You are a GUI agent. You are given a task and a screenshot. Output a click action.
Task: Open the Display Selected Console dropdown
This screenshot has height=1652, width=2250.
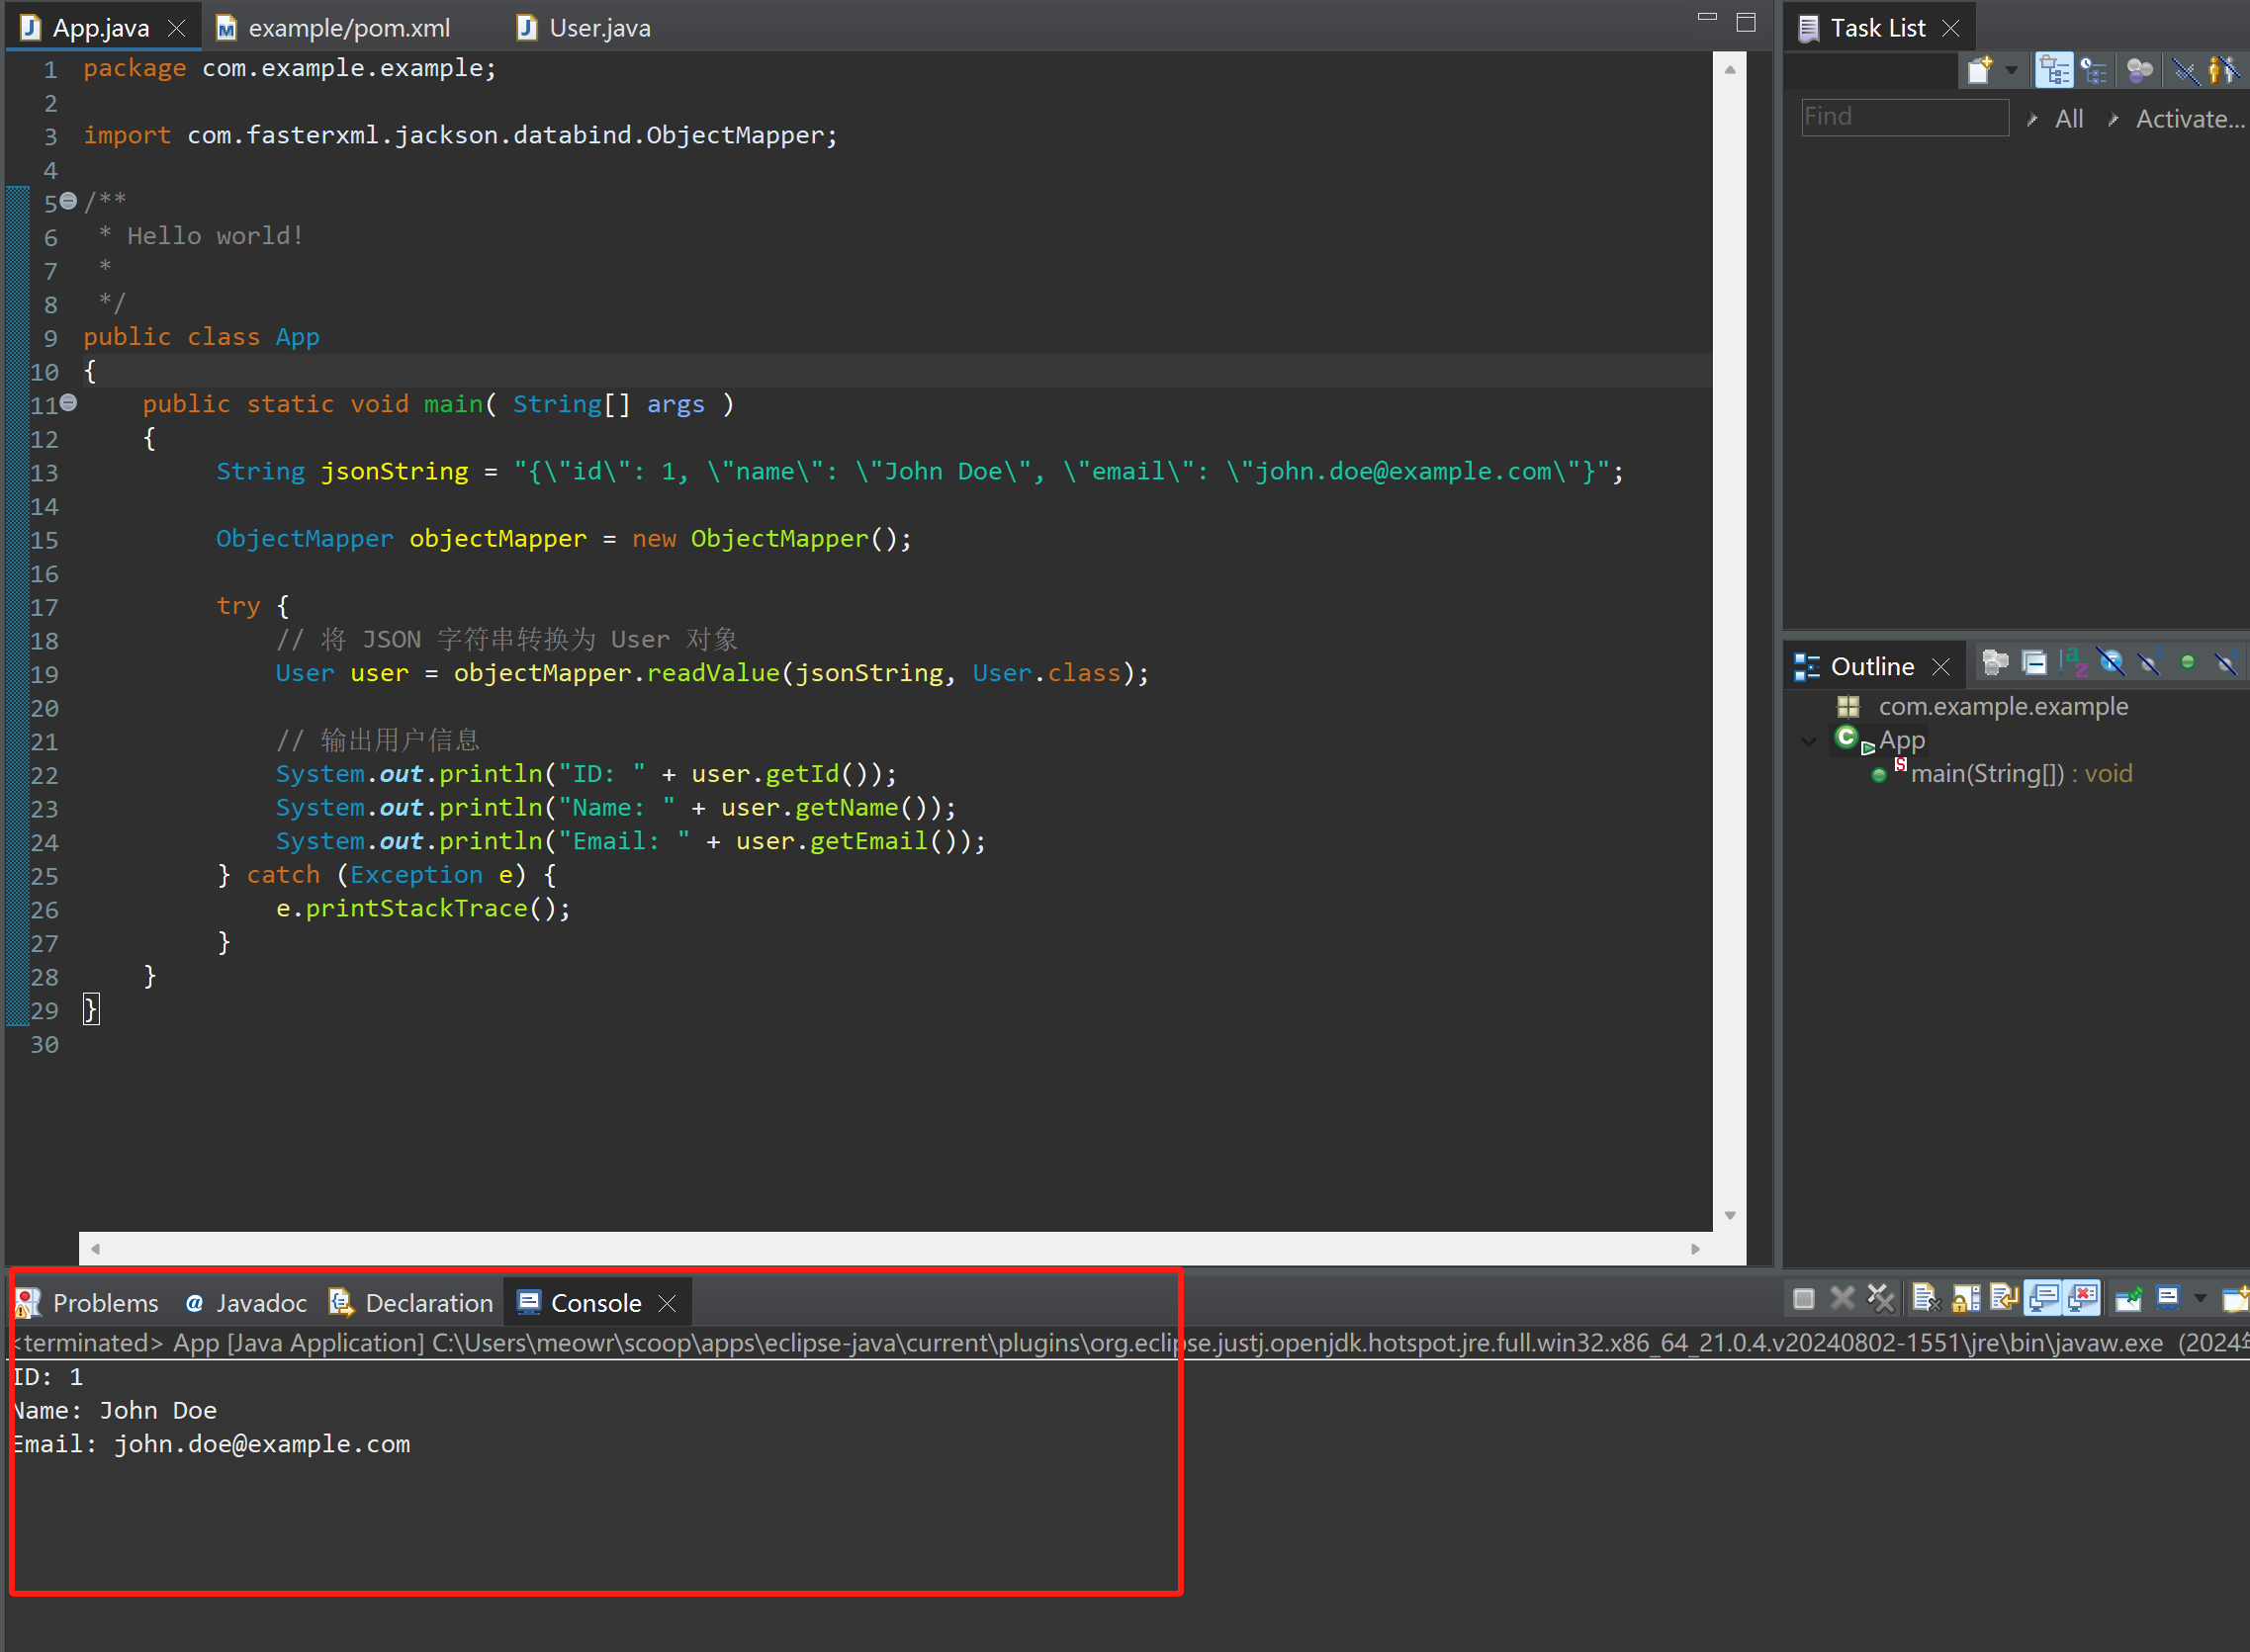click(2200, 1299)
